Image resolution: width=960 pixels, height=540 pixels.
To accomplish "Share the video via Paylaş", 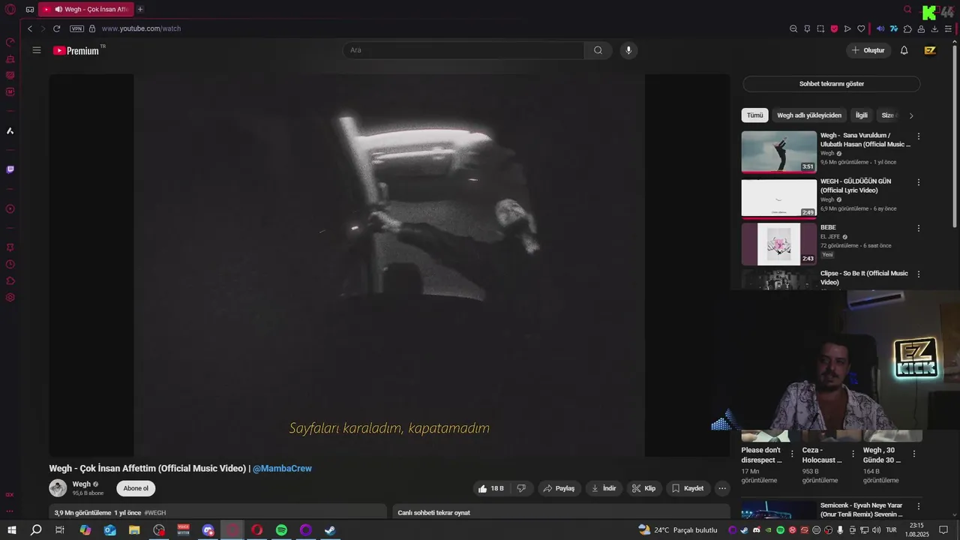I will click(559, 488).
